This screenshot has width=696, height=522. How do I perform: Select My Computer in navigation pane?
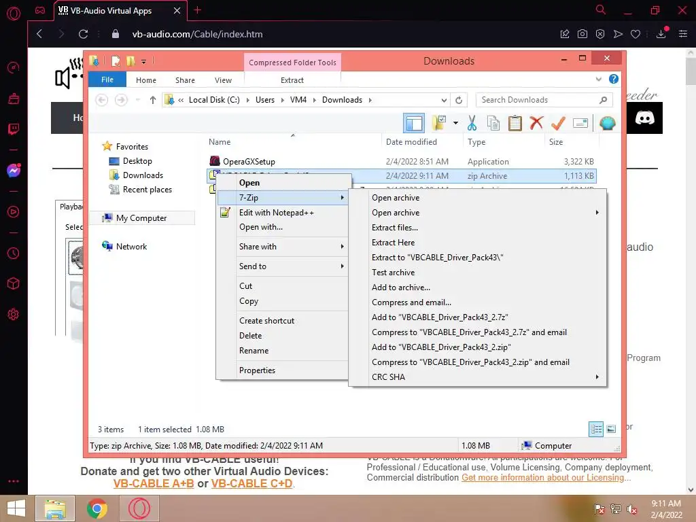(x=141, y=218)
